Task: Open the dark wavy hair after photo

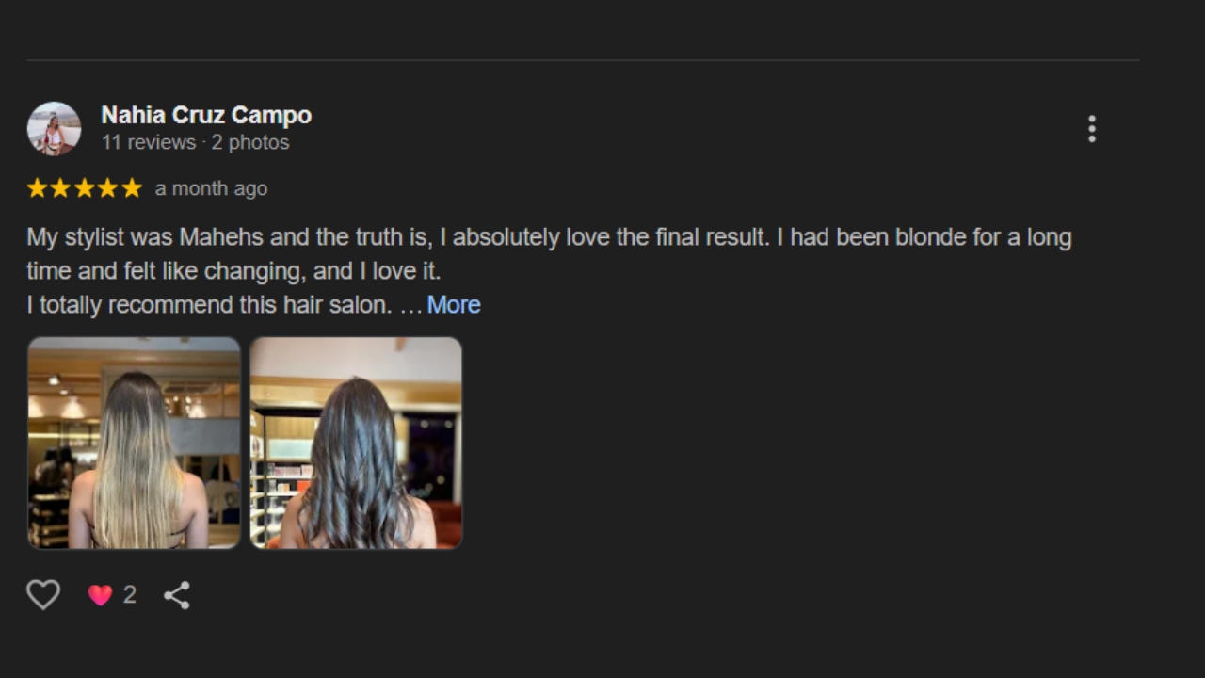Action: pyautogui.click(x=356, y=443)
